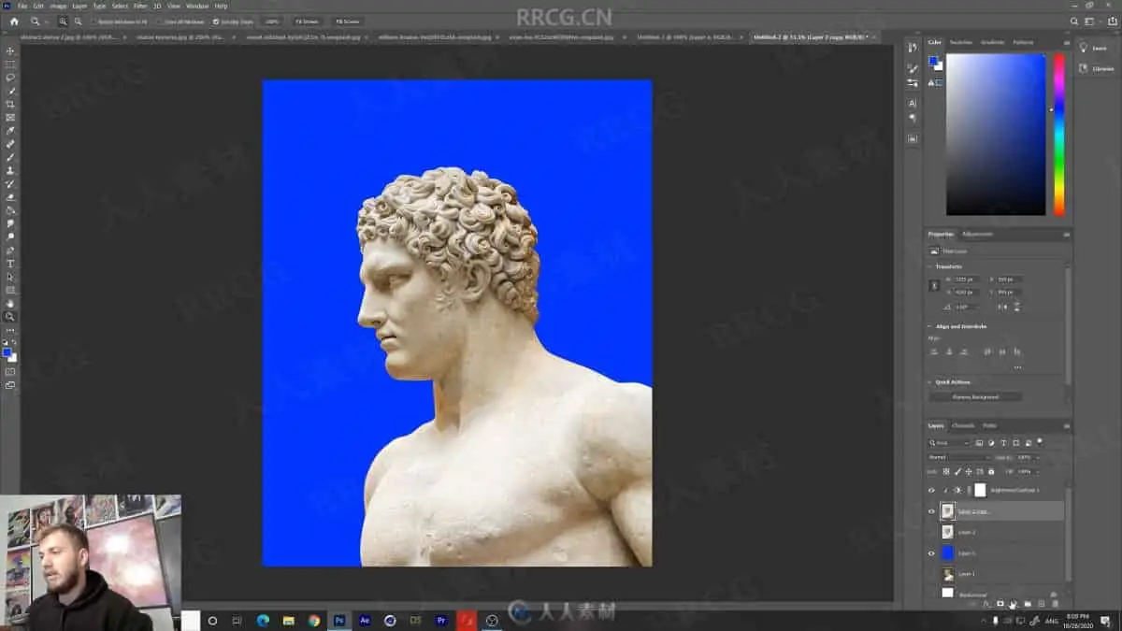Image resolution: width=1122 pixels, height=631 pixels.
Task: Show the Layer 2 visibility eye
Action: [x=931, y=532]
